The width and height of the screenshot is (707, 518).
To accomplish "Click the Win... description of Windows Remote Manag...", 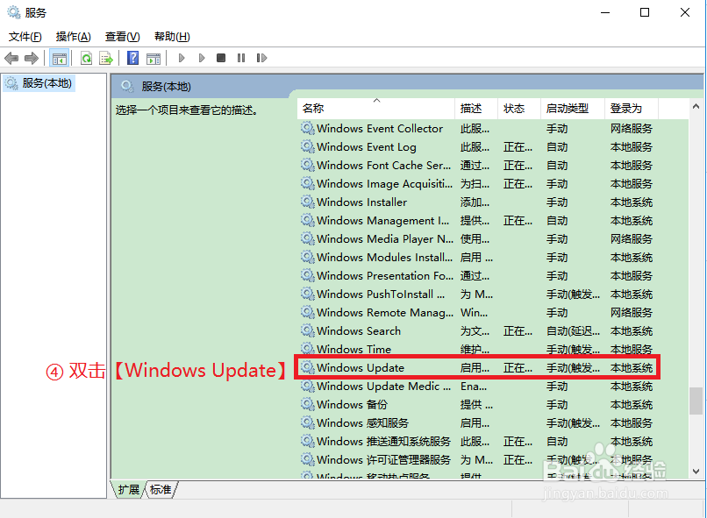I will click(x=474, y=313).
